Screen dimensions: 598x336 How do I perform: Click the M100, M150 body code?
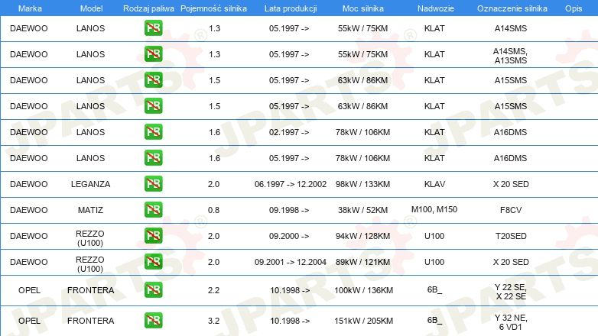tap(434, 209)
